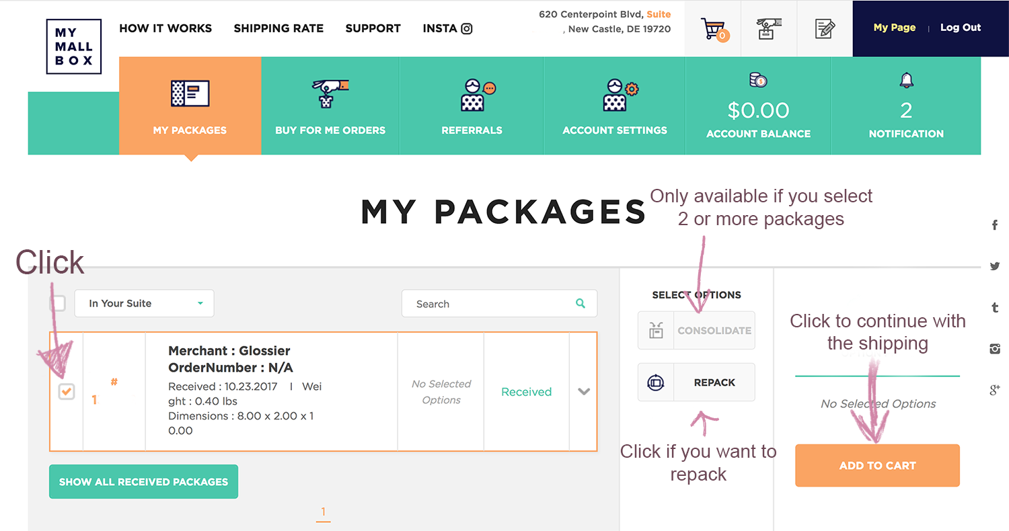Collapse the chevron on the package entry
Screen dimensions: 1009x531
click(x=583, y=391)
